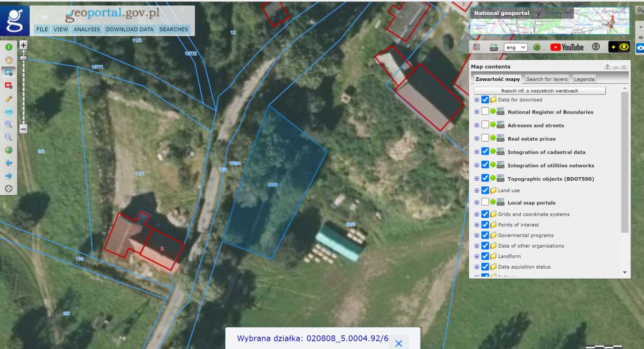644x349 pixels.
Task: Select the Zawartość mapy tab
Action: tap(498, 79)
